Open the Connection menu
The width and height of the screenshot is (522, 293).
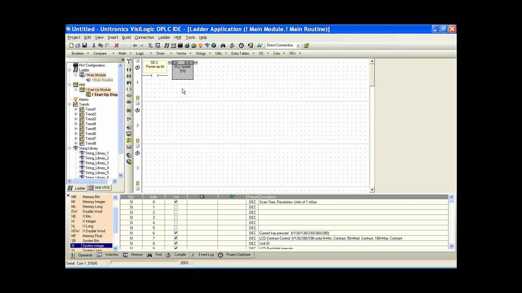144,37
